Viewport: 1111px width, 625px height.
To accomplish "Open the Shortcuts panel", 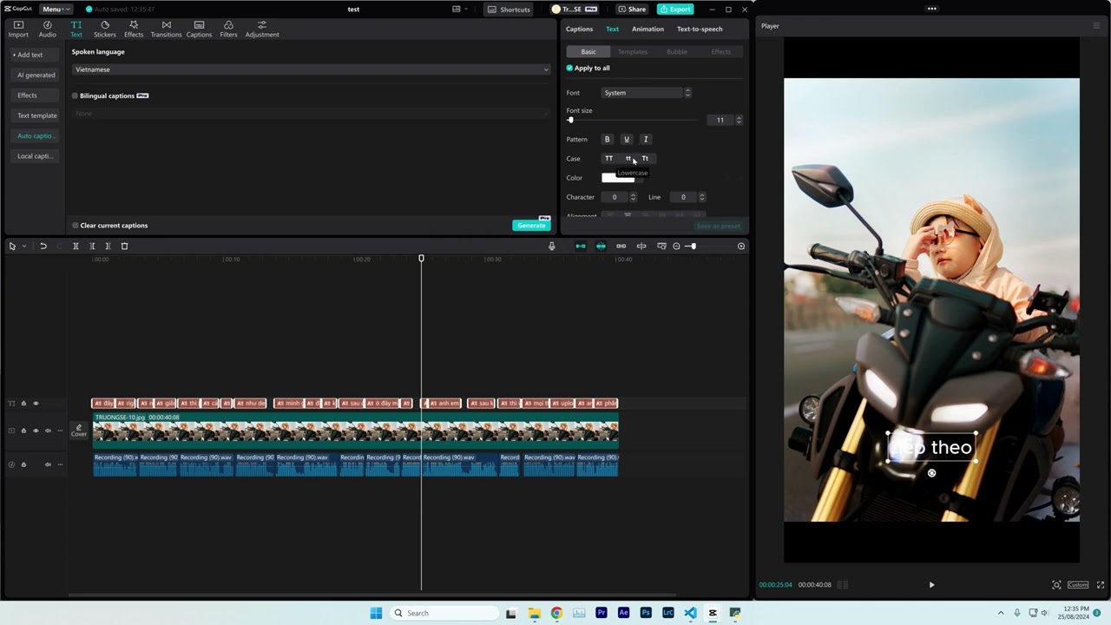I will coord(509,10).
